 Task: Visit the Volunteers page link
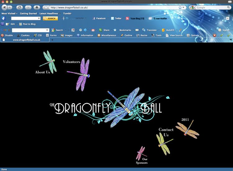[x=71, y=62]
